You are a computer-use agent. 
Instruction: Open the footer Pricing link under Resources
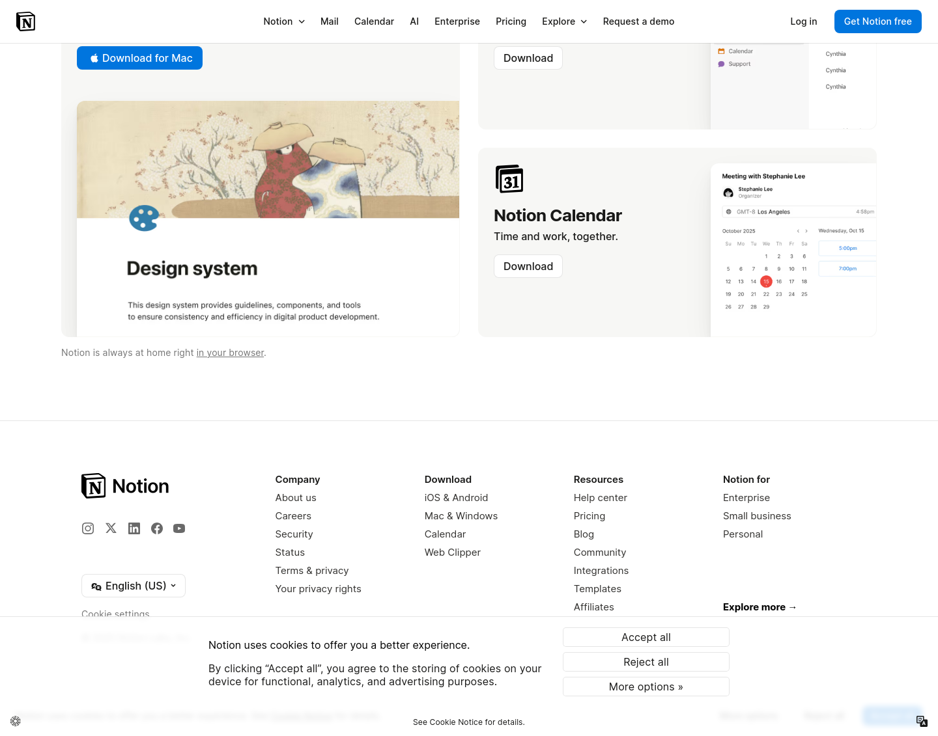590,516
